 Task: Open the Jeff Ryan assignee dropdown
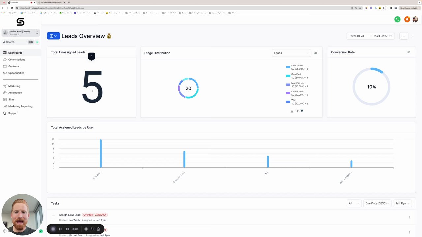(x=402, y=203)
